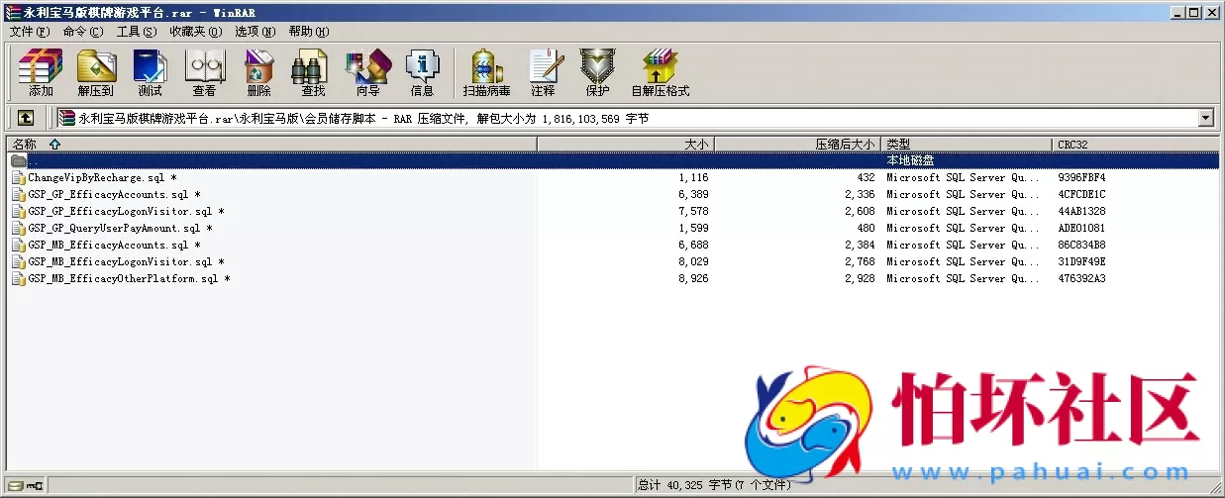This screenshot has width=1225, height=498.
Task: Click the 保护 (Protect) archive icon
Action: tap(597, 72)
